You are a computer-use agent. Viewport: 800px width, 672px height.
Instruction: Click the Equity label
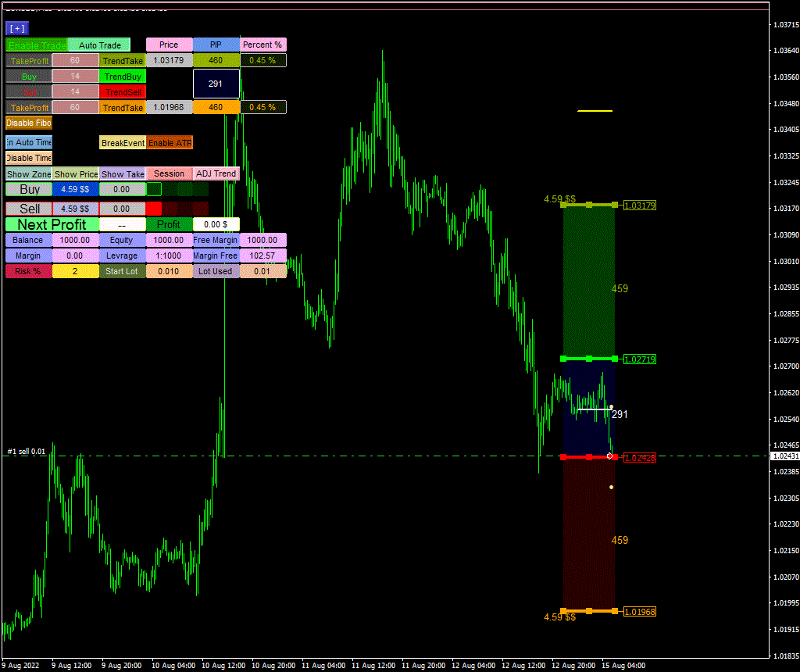click(123, 241)
